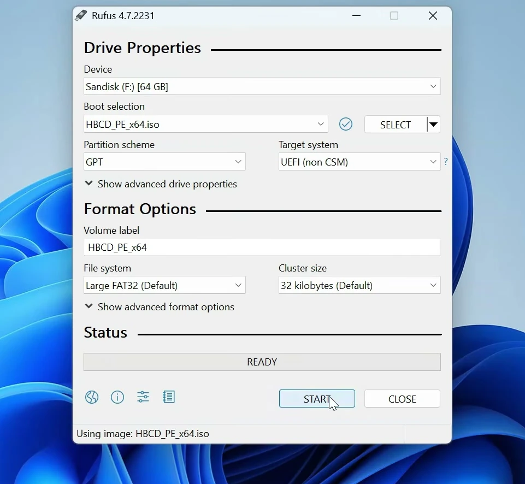Close the Rufus window with X

click(x=433, y=16)
